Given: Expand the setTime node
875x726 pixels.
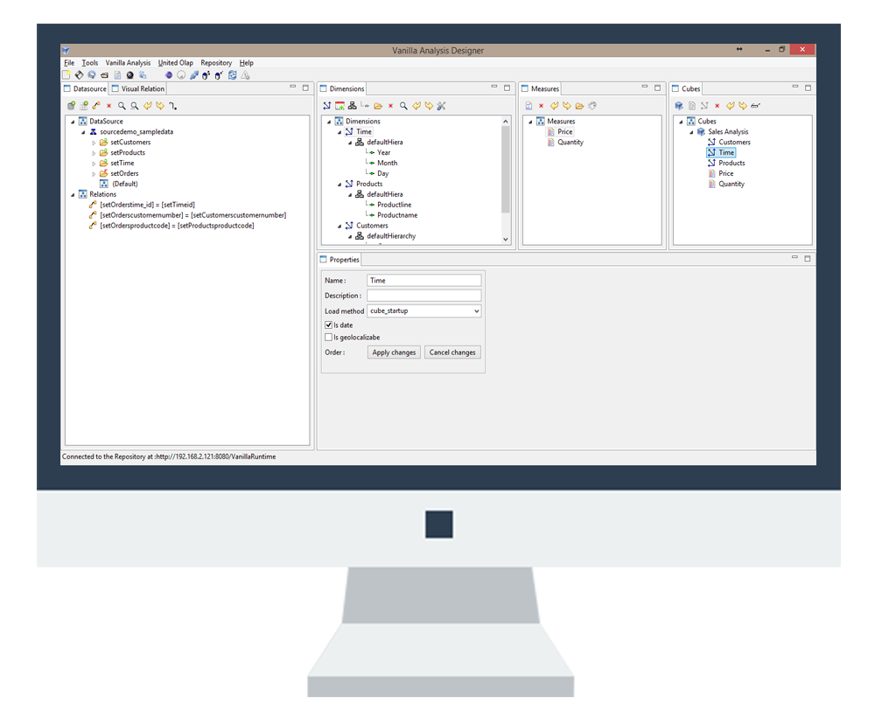Looking at the screenshot, I should (x=94, y=164).
